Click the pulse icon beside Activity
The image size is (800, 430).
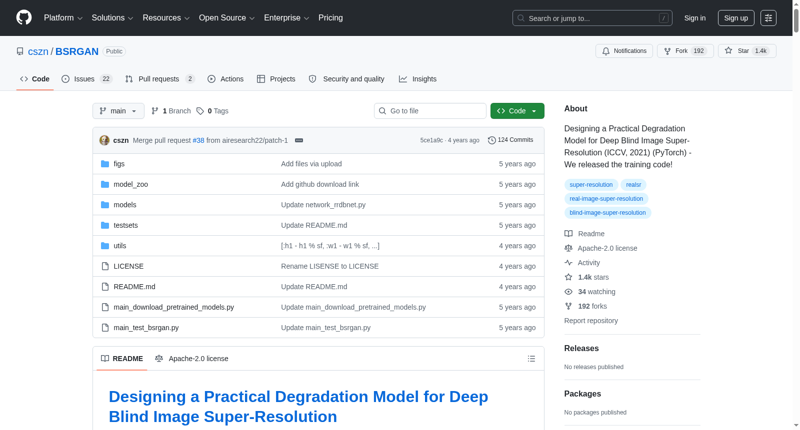tap(568, 263)
